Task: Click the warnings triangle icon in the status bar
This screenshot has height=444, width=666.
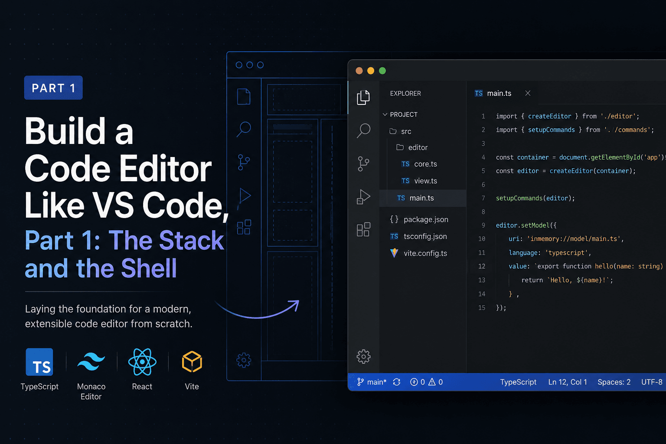Action: pos(432,382)
